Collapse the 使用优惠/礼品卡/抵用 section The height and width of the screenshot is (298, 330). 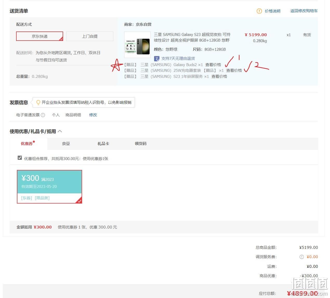[x=60, y=131]
